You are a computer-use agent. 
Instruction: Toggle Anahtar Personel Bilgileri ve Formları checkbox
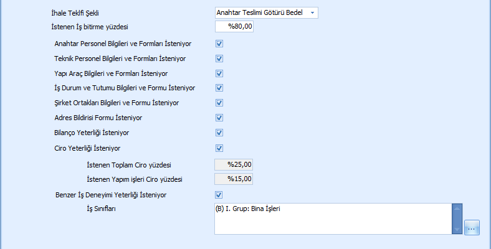(x=219, y=44)
